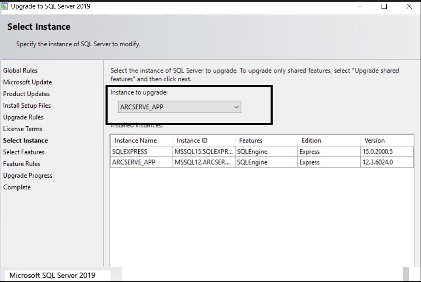Sort by Version column header

(387, 140)
